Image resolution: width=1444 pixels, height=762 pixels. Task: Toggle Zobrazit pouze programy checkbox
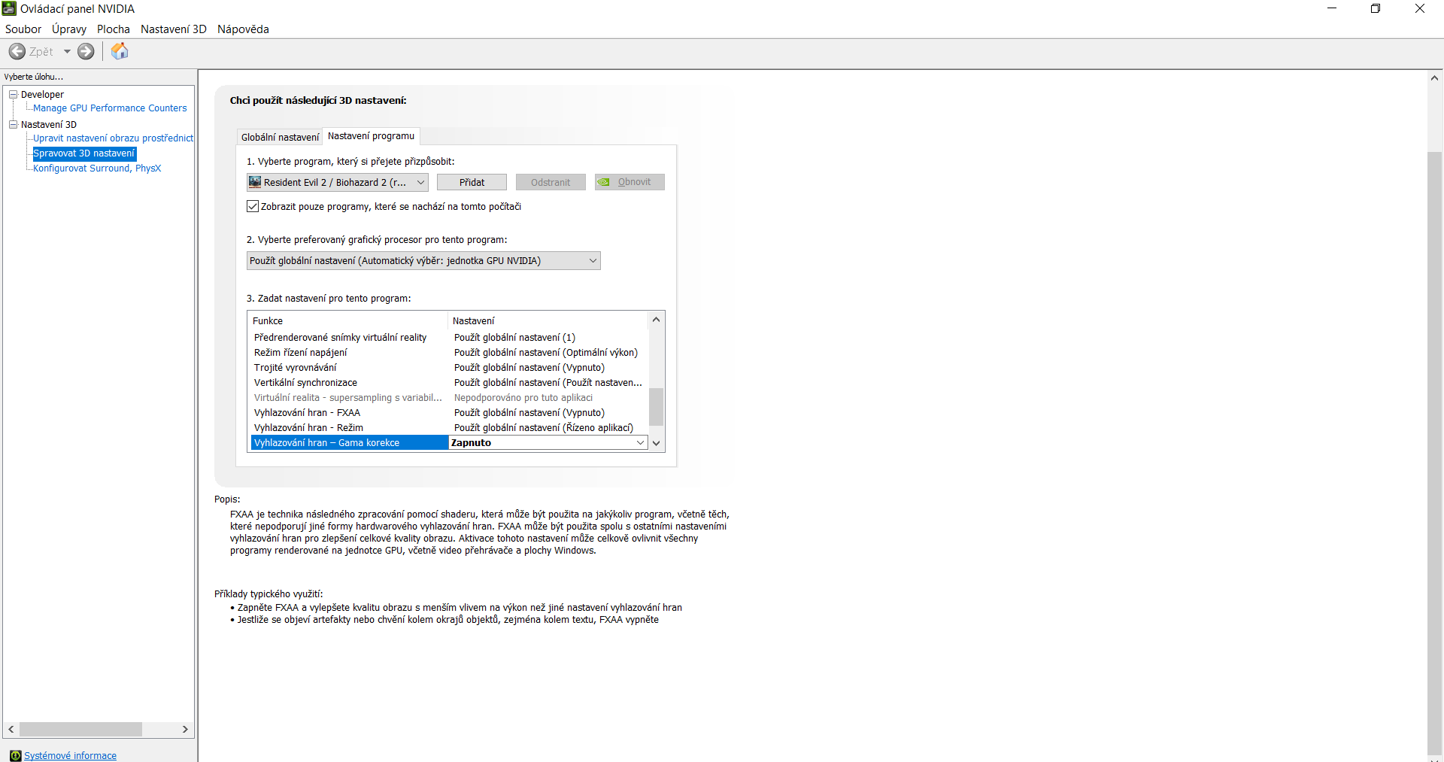(253, 206)
